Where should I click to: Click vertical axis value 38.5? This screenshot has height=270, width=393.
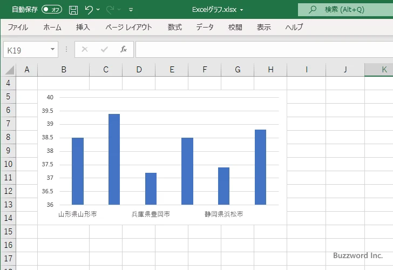(48, 137)
